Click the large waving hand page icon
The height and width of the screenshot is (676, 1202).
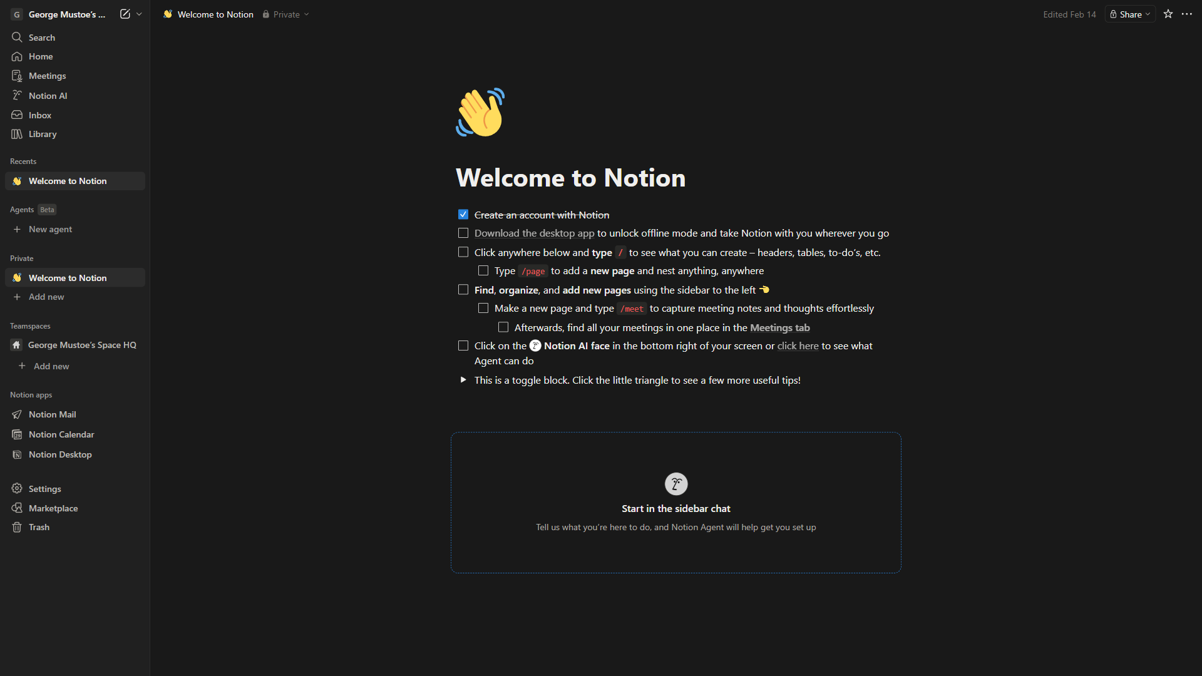click(480, 112)
